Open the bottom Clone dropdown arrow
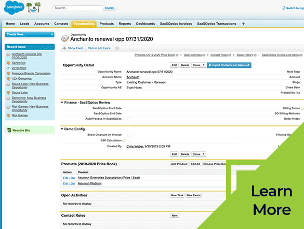The width and height of the screenshot is (304, 229). (204, 154)
